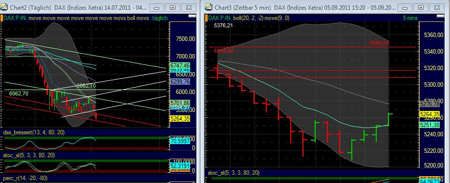Select stoc_sl(5, 3, 3, 80, 20) label in Chart2

click(29, 155)
